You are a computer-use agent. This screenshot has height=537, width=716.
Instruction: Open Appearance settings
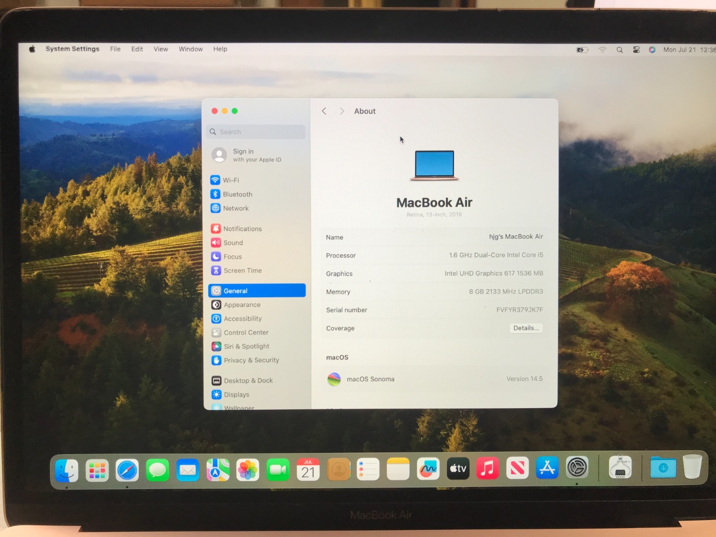tap(242, 305)
